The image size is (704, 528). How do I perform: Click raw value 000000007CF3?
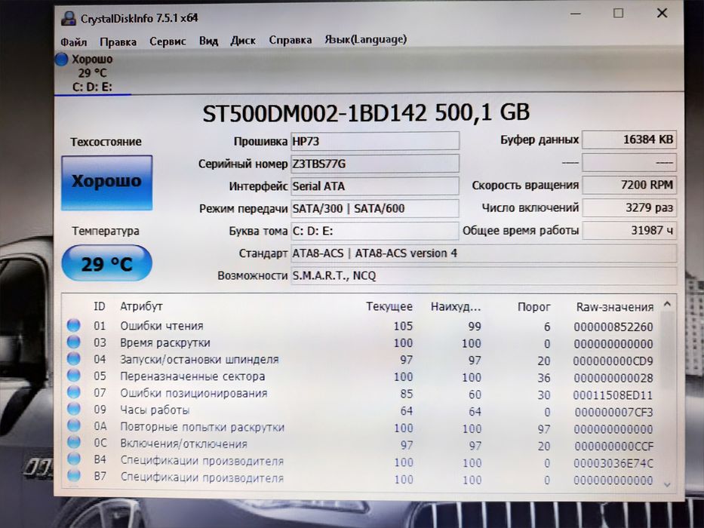click(x=613, y=412)
